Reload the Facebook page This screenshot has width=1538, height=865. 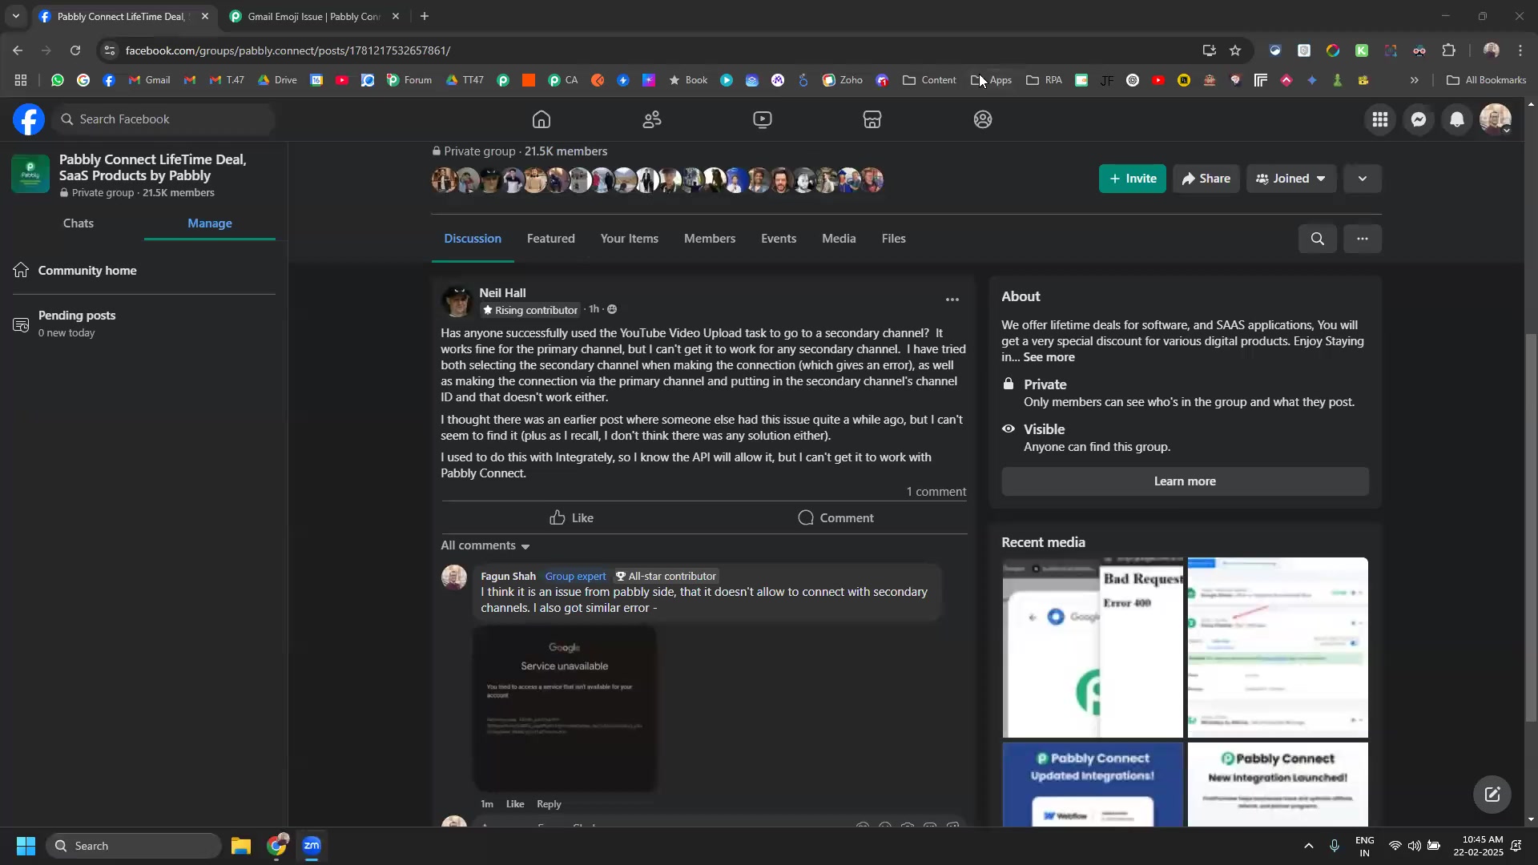pos(75,50)
